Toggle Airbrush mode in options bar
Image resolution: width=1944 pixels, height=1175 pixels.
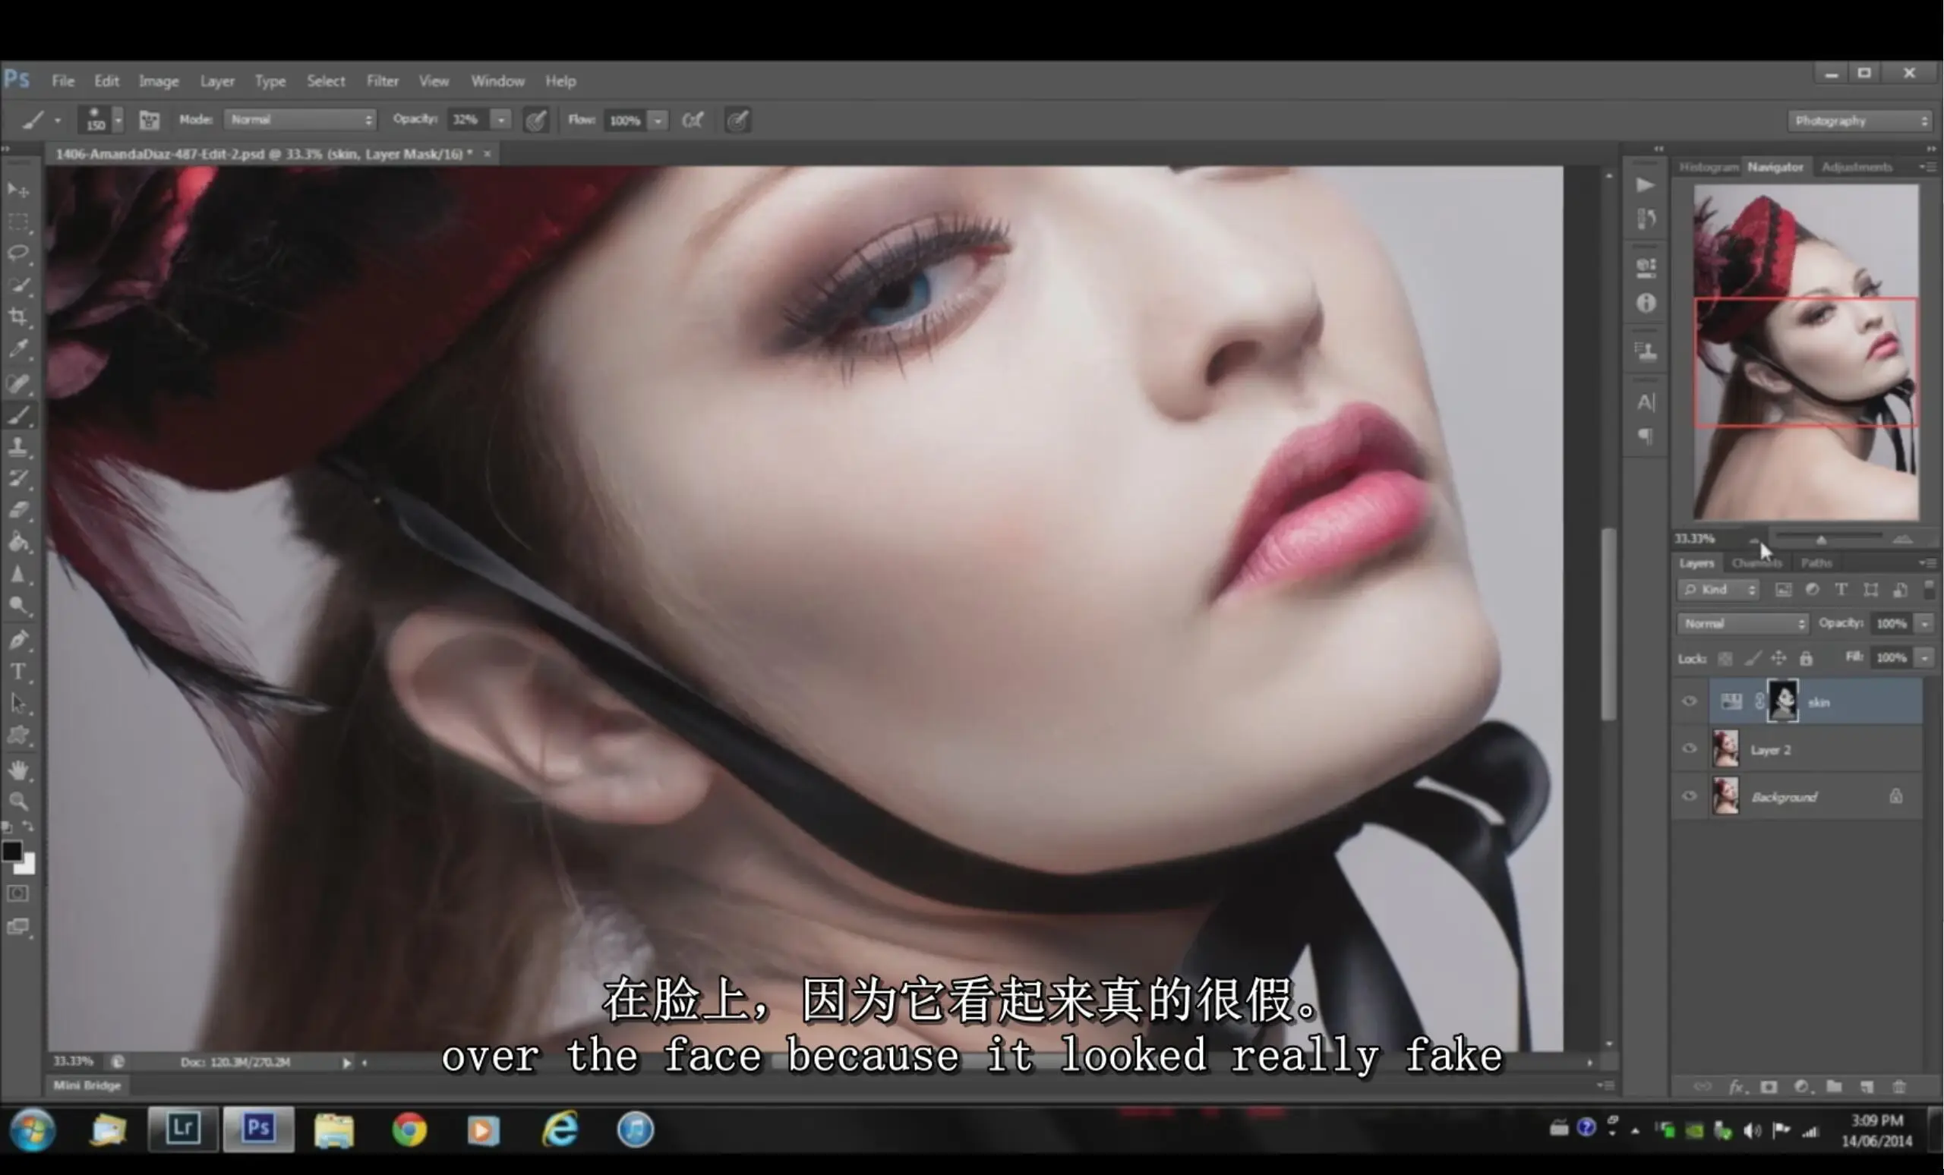coord(693,120)
